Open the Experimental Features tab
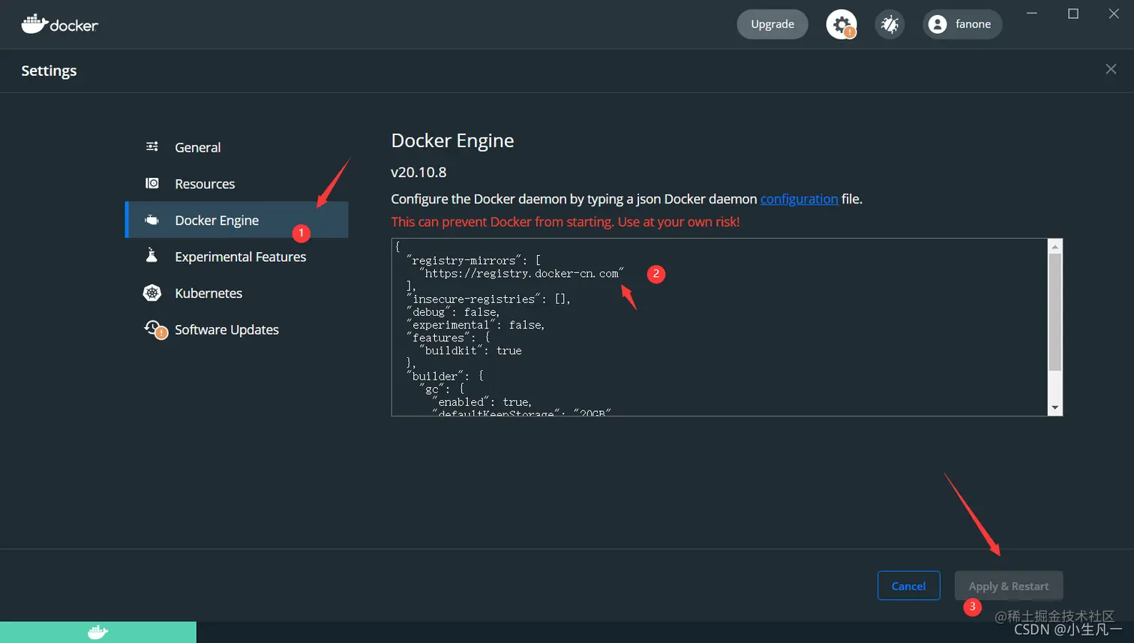Screen dimensions: 1134x643 coord(237,257)
